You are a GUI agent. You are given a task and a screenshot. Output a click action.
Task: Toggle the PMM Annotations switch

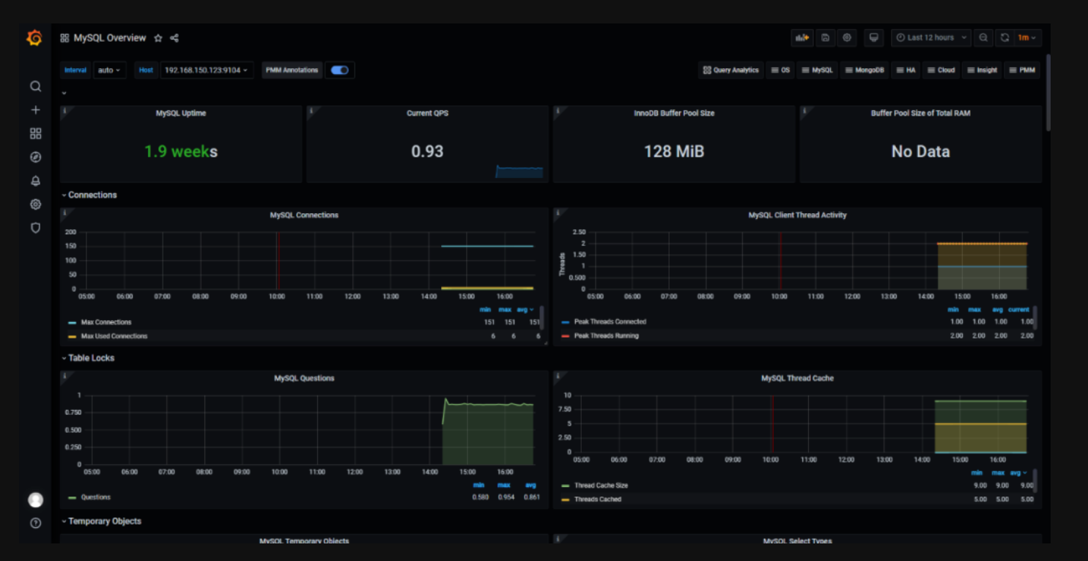pos(340,70)
